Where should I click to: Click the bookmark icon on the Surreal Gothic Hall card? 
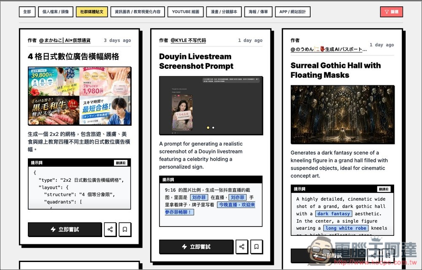click(x=387, y=255)
